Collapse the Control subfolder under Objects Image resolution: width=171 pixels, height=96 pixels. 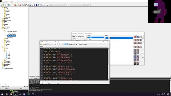click(3, 30)
